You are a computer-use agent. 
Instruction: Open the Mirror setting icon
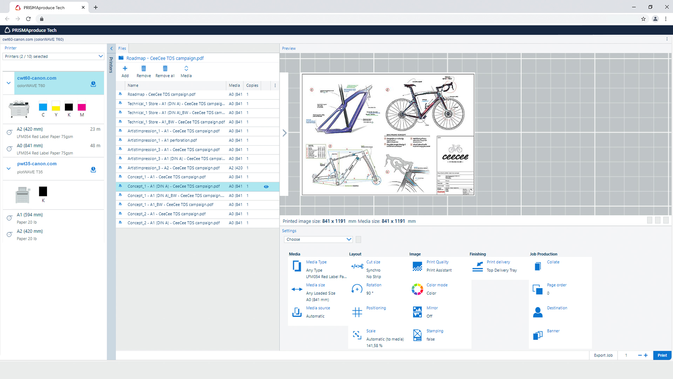[417, 312]
